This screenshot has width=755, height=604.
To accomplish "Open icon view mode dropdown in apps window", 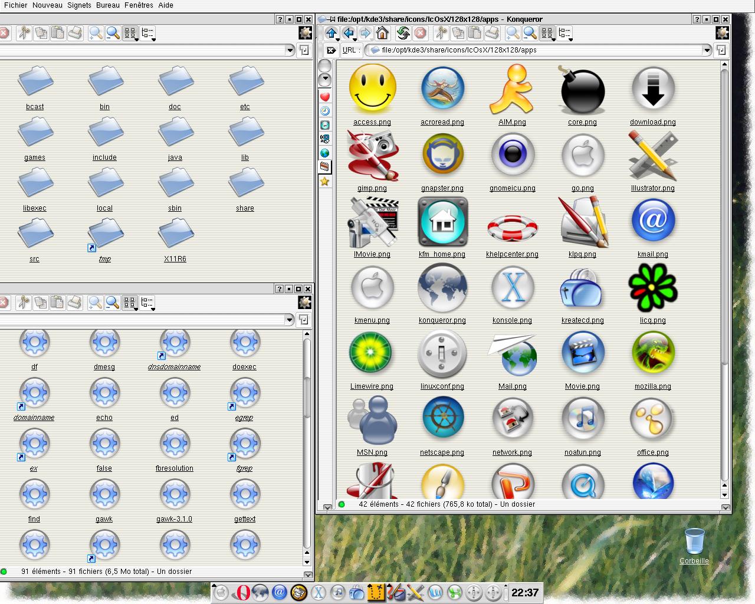I will point(547,34).
